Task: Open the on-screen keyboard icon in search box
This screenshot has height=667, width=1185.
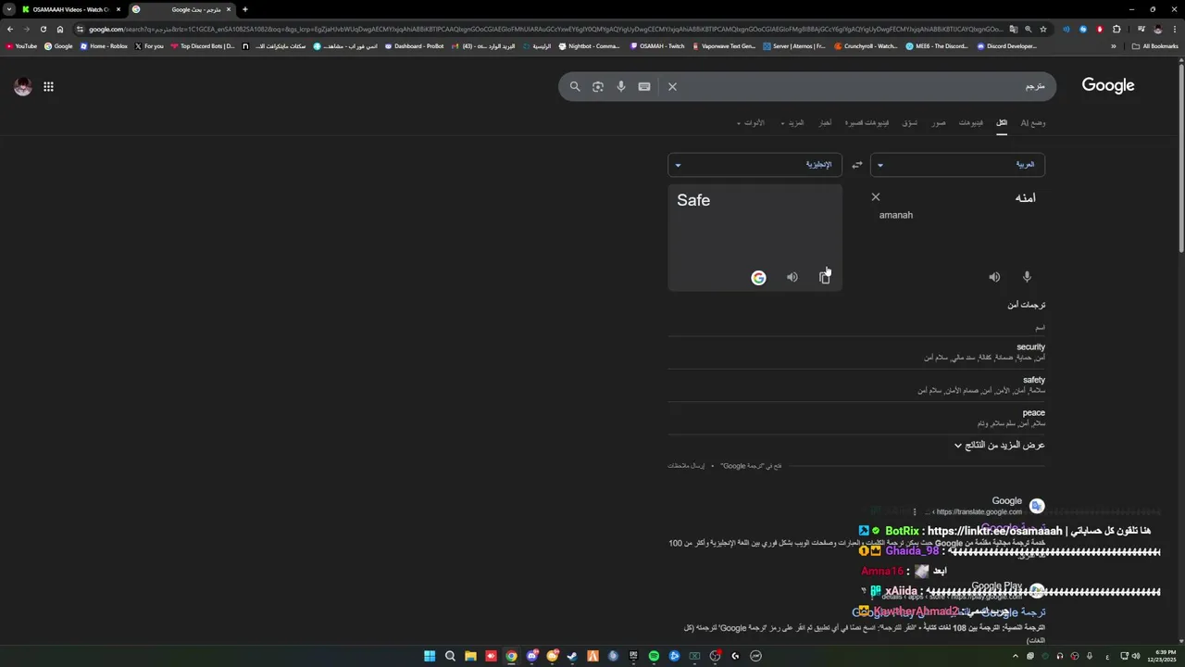Action: click(x=644, y=86)
